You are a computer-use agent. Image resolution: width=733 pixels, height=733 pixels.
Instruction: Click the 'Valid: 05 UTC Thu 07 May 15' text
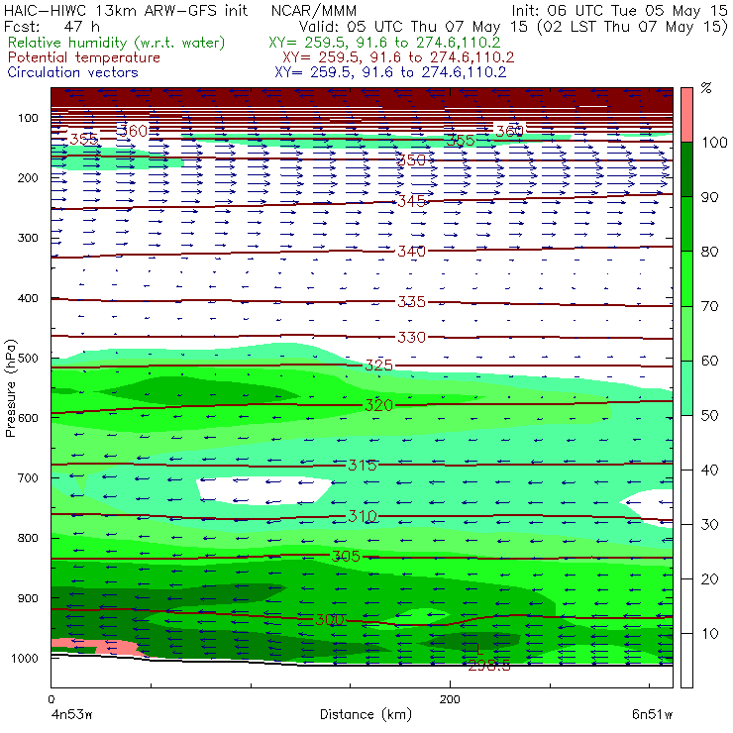click(x=415, y=27)
